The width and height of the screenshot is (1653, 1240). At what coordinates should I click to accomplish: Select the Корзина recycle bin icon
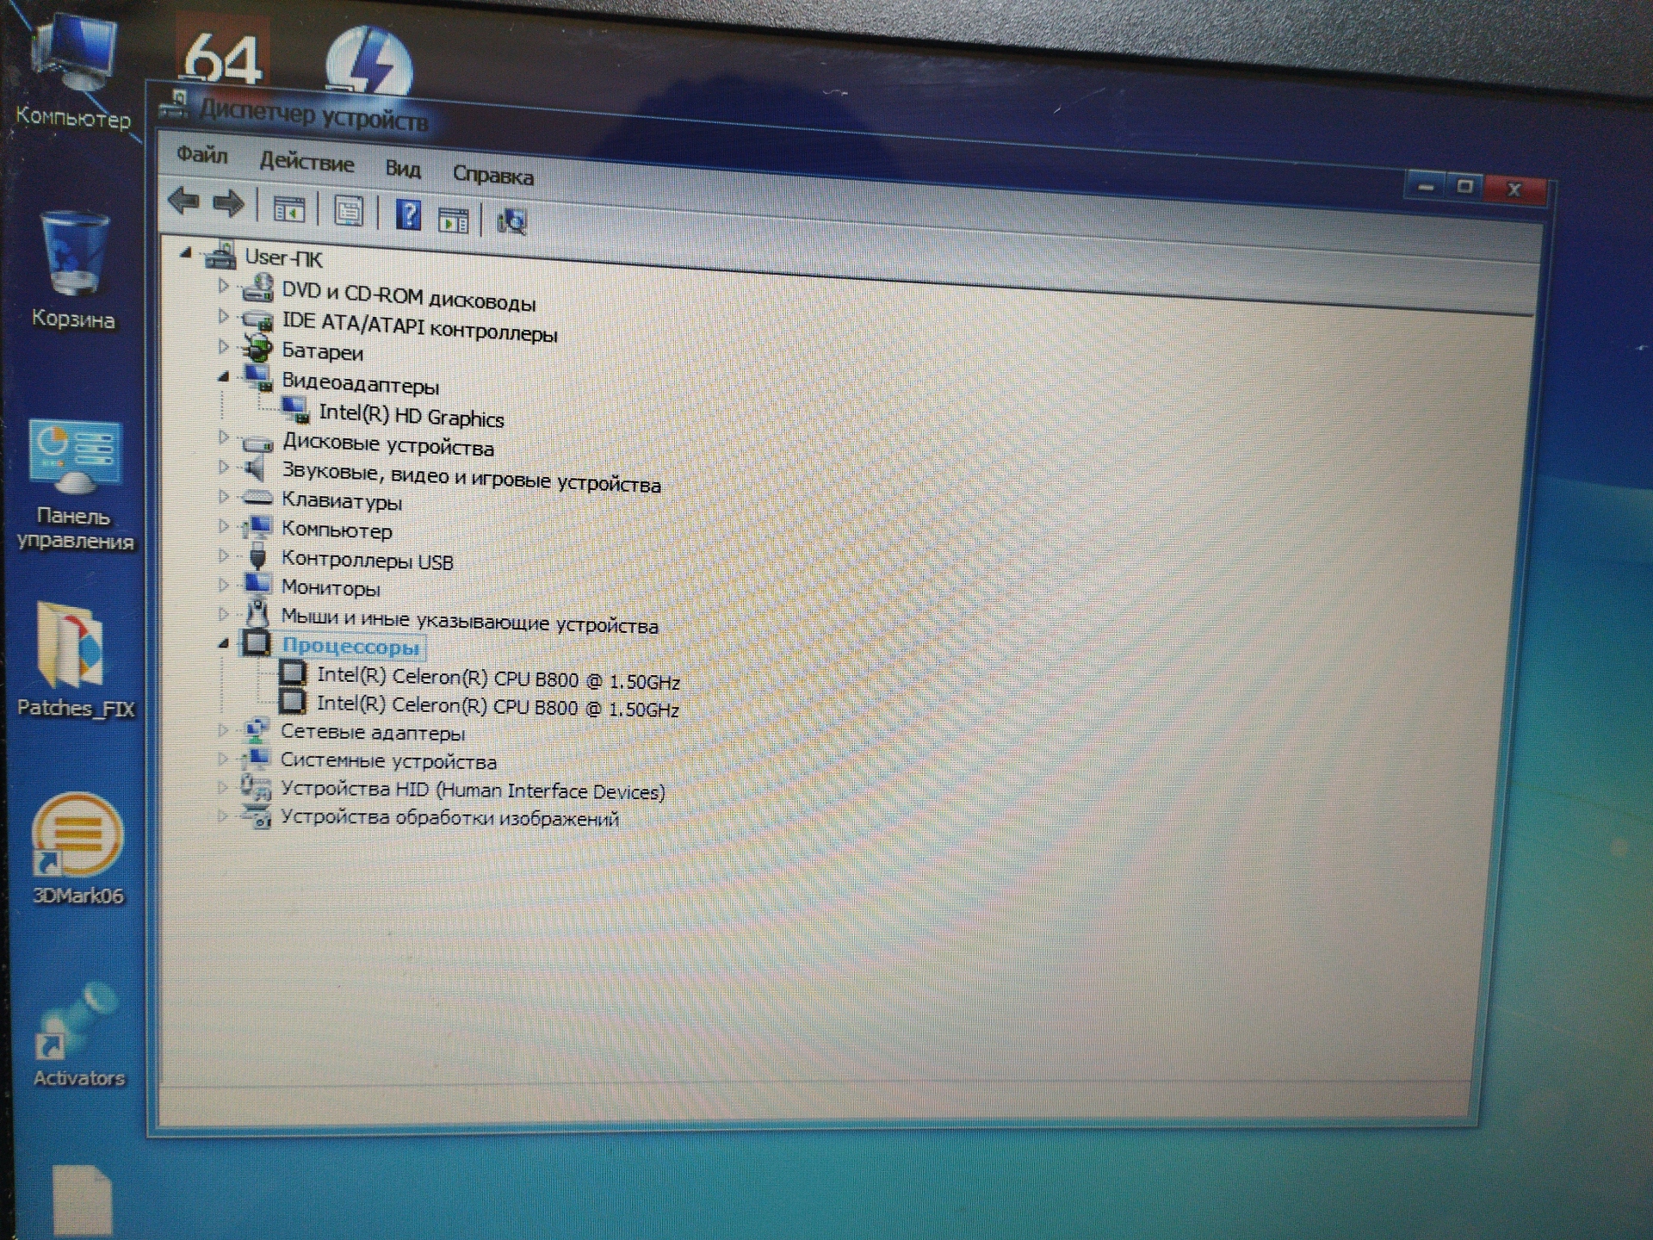coord(73,271)
